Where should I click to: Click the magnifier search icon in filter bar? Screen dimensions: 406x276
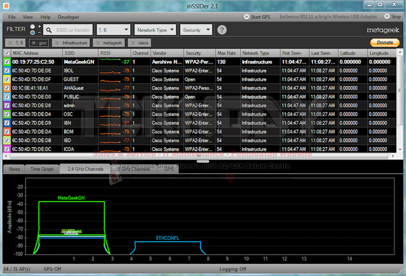pyautogui.click(x=49, y=30)
